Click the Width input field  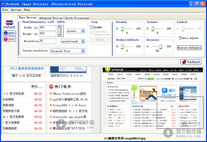pyautogui.click(x=48, y=28)
